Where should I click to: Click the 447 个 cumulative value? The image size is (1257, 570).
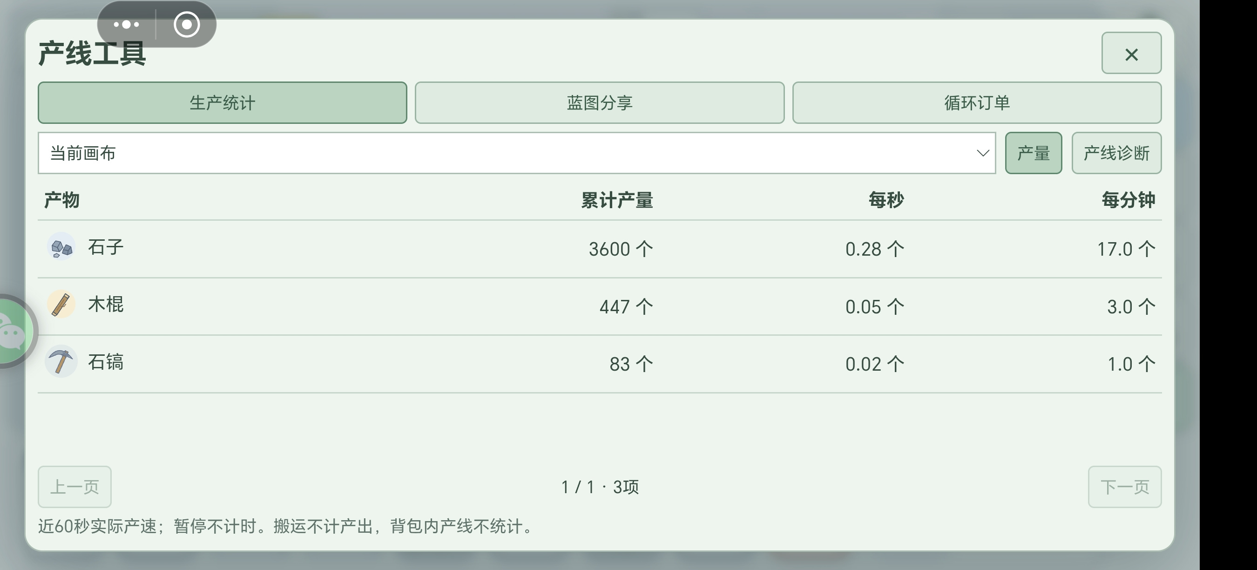626,307
